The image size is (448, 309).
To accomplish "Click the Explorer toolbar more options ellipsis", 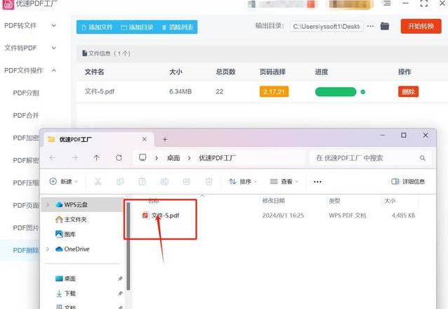I will 317,182.
